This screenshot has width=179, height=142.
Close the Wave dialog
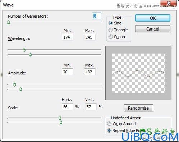click(168, 3)
